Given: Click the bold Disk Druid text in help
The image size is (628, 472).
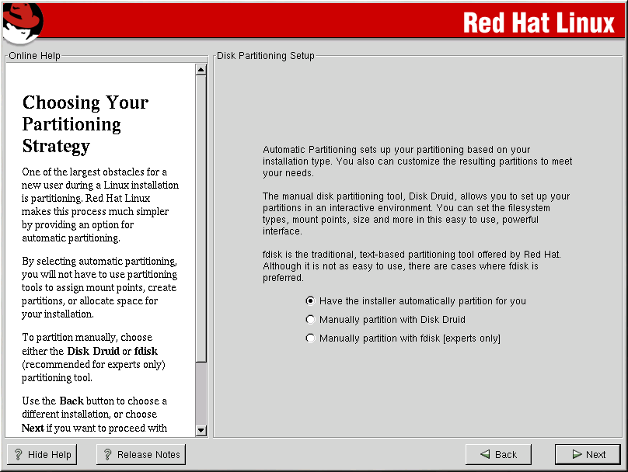Looking at the screenshot, I should pos(93,352).
